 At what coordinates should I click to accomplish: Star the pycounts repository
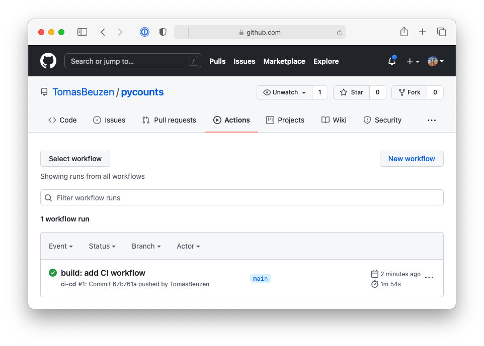click(351, 92)
